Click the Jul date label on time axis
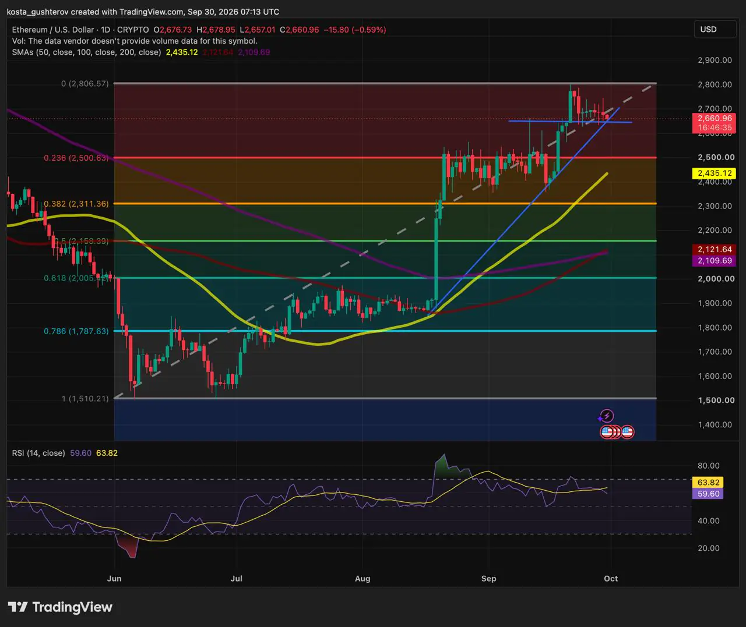Image resolution: width=746 pixels, height=627 pixels. tap(236, 579)
